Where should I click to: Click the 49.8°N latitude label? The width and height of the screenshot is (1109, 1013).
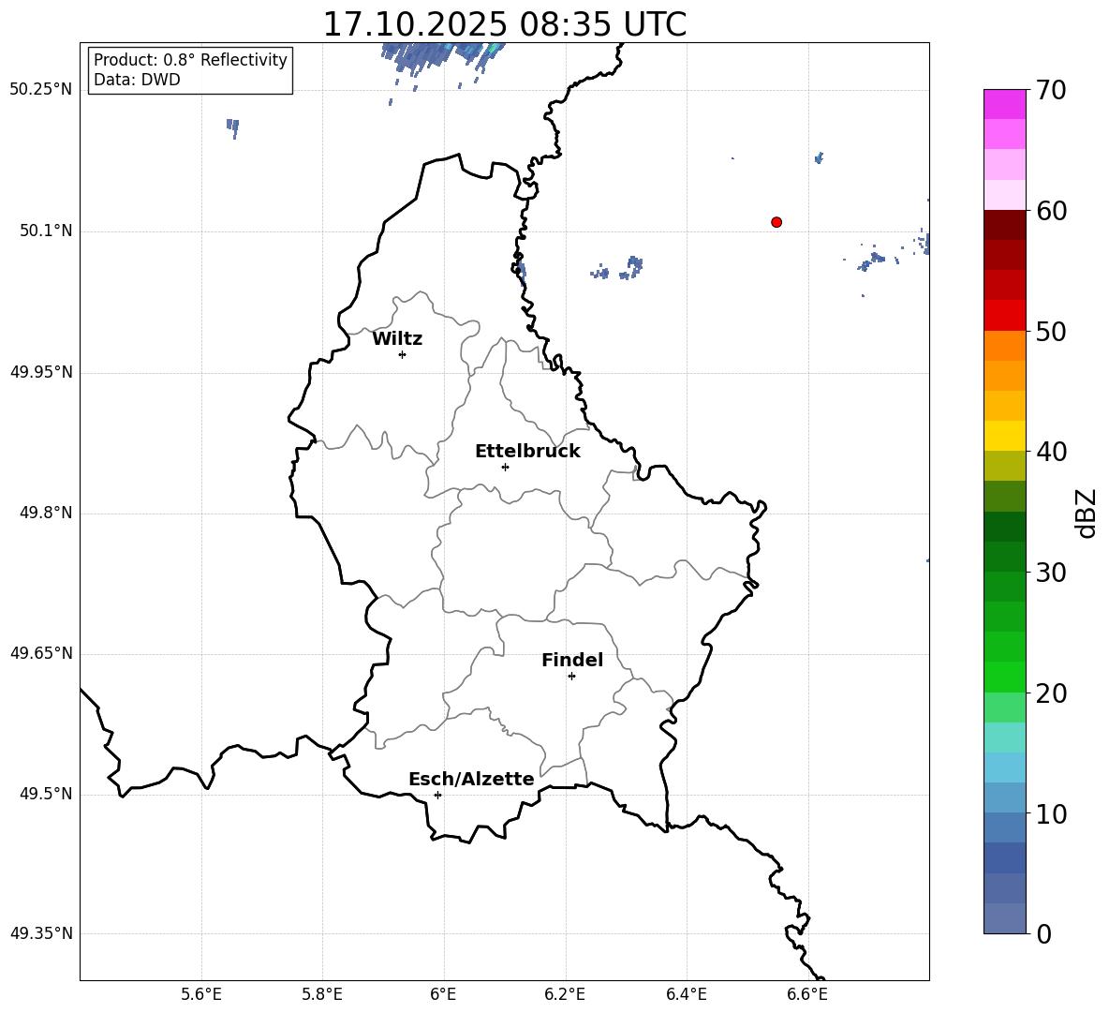tap(46, 513)
